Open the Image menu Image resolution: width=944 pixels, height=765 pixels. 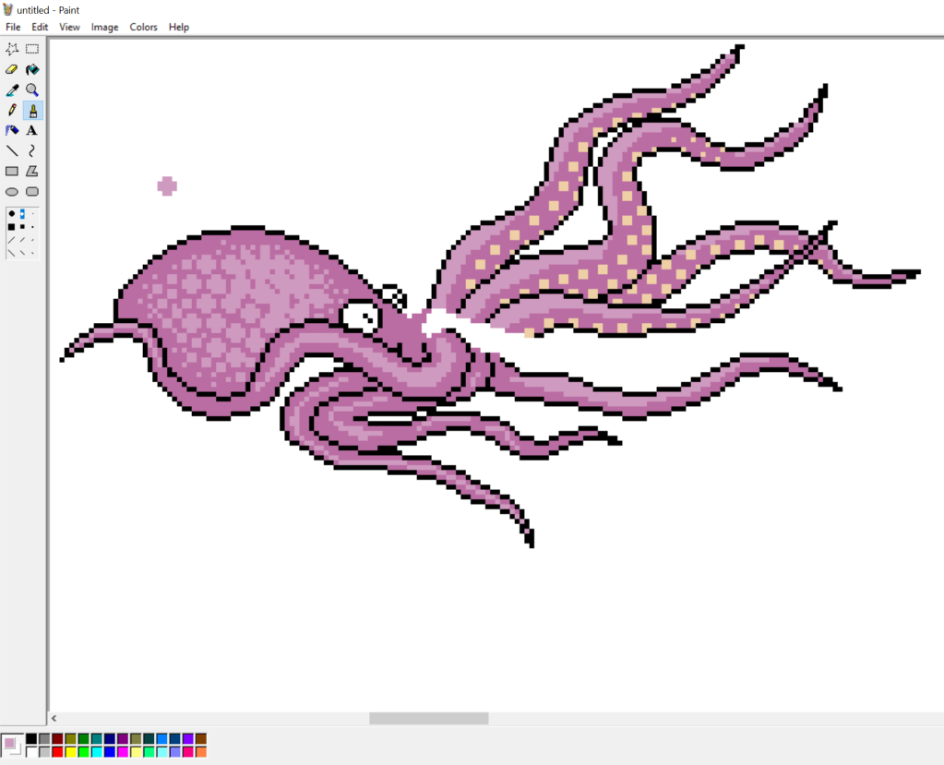click(104, 27)
